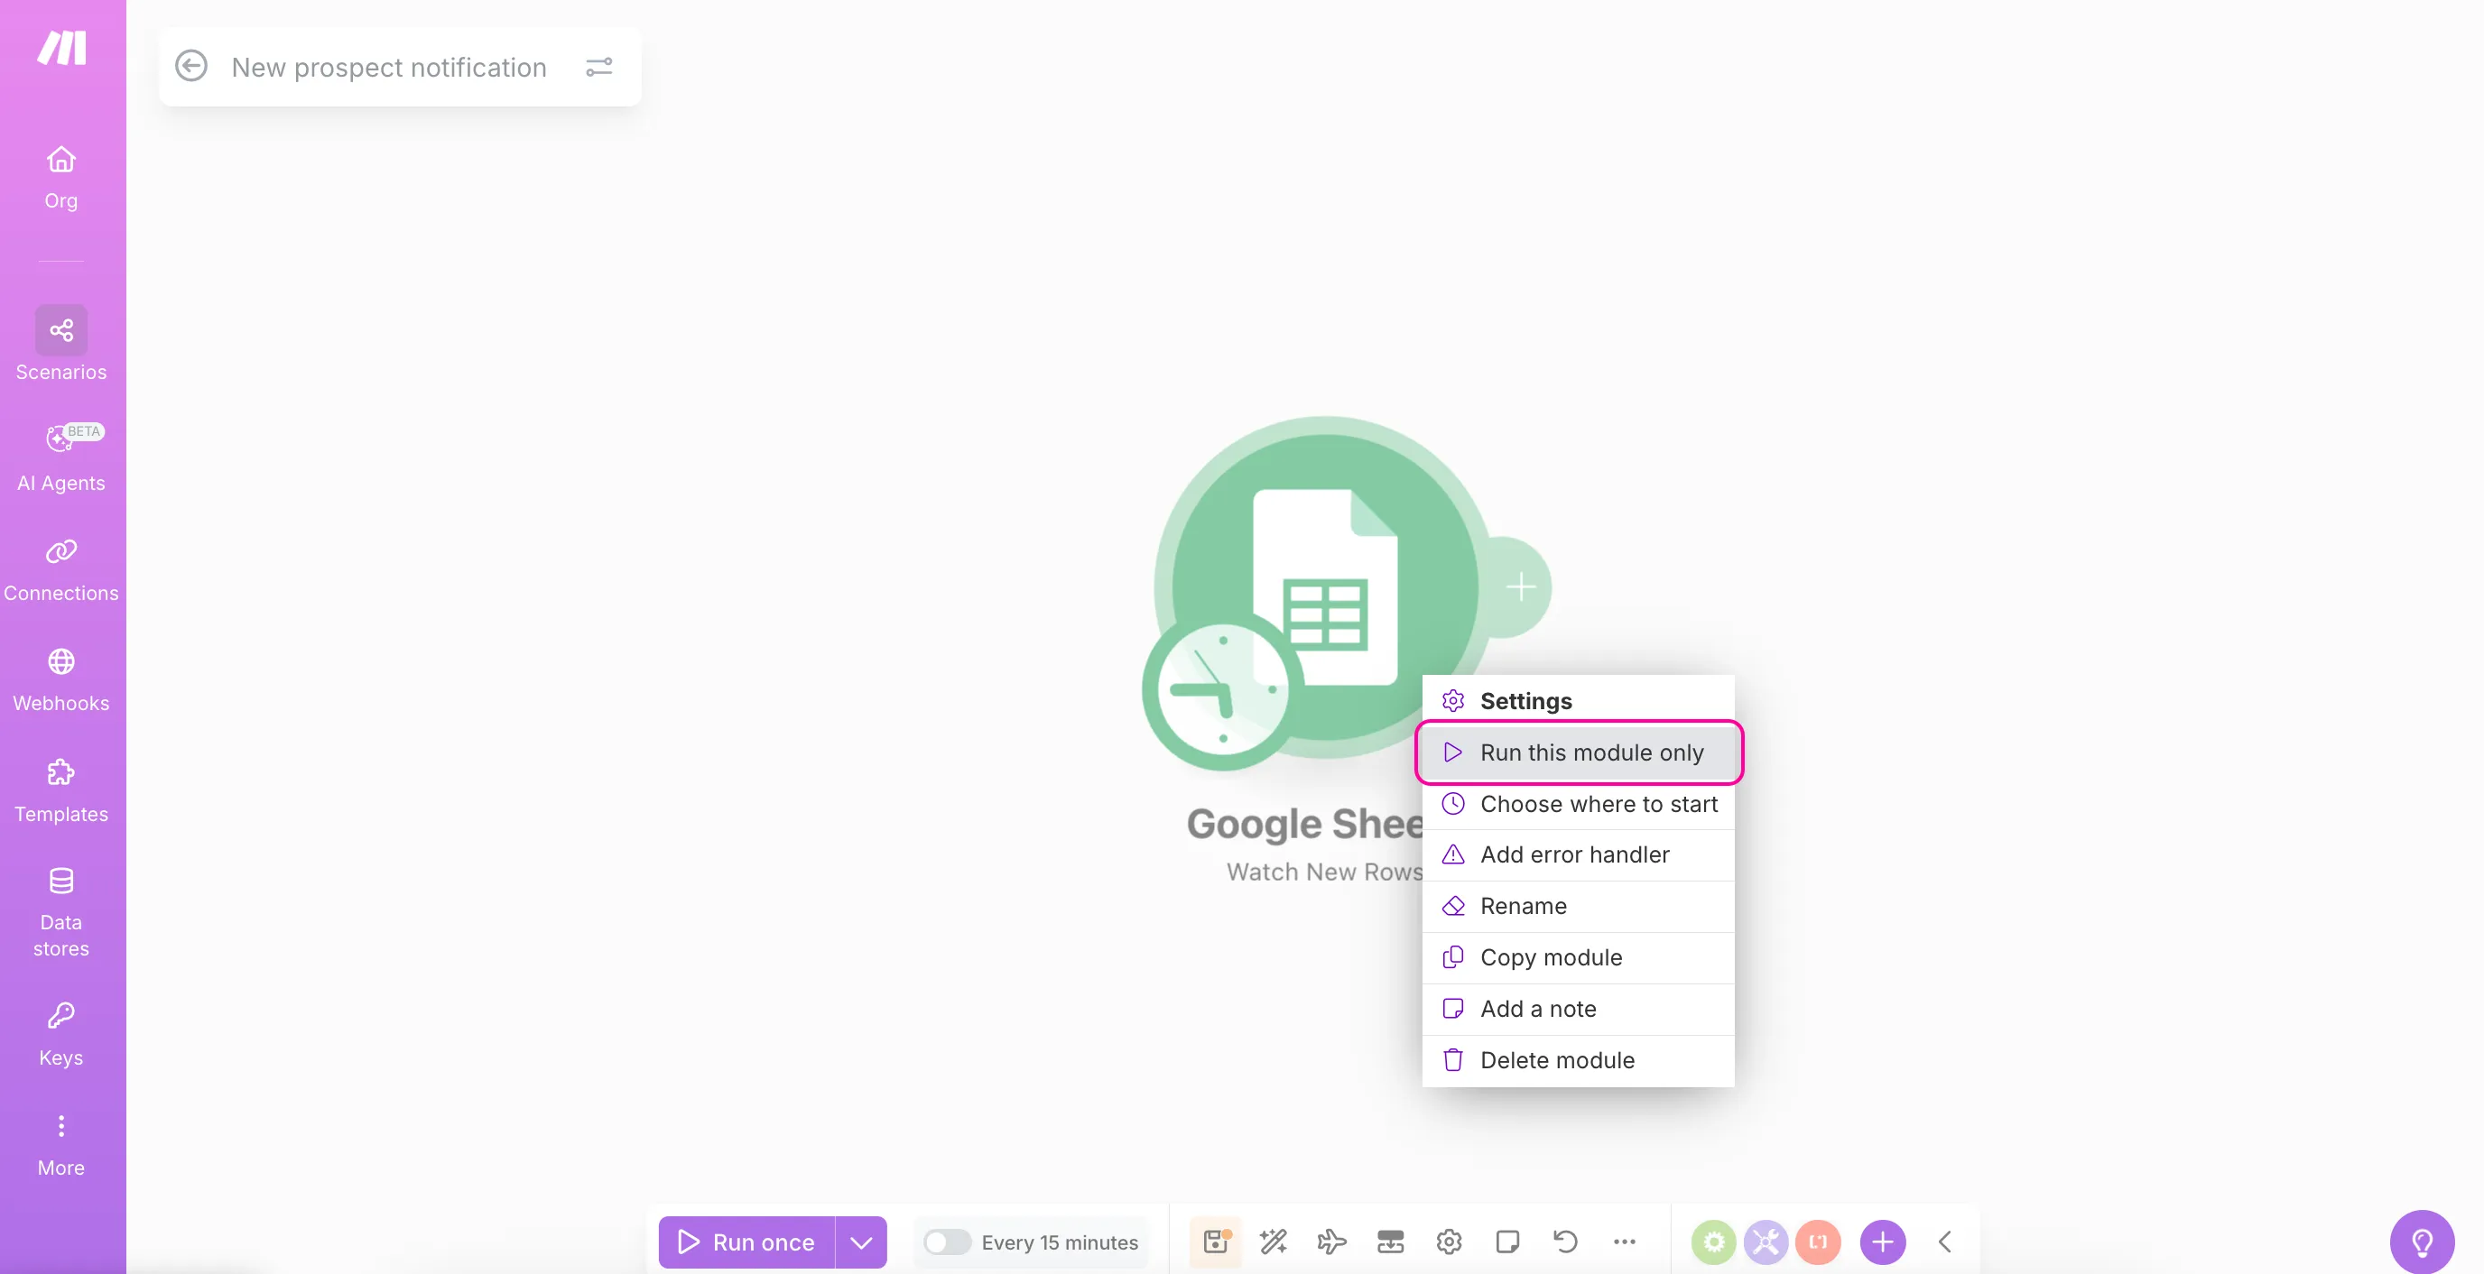The width and height of the screenshot is (2484, 1274).
Task: Click the green gear favorites icon
Action: [1713, 1242]
